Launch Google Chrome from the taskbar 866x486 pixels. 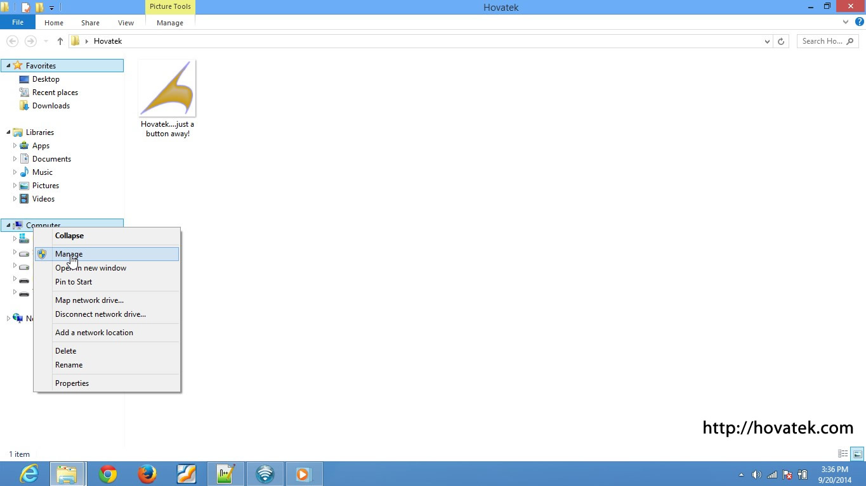[108, 474]
